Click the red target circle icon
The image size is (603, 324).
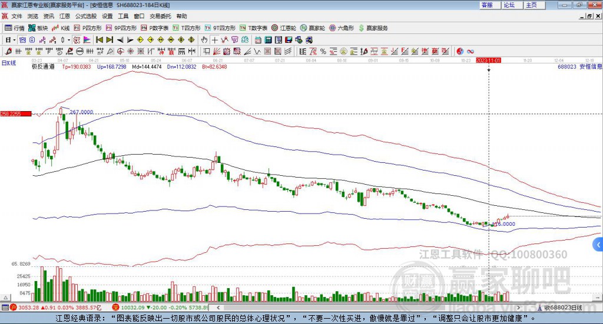pyautogui.click(x=120, y=51)
